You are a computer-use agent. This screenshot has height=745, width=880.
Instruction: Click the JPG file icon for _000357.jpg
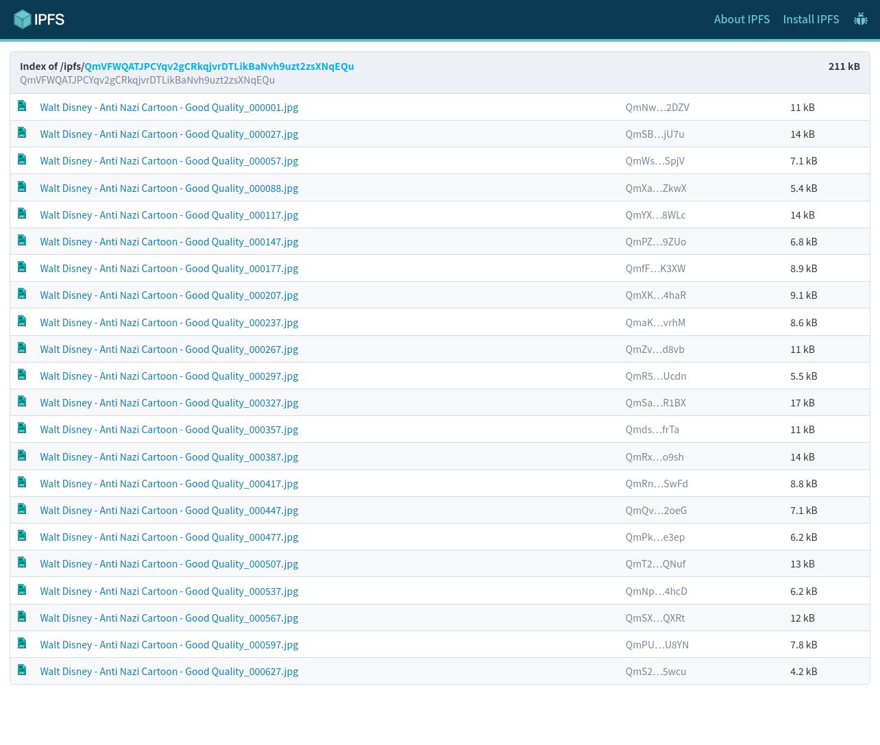pyautogui.click(x=22, y=428)
